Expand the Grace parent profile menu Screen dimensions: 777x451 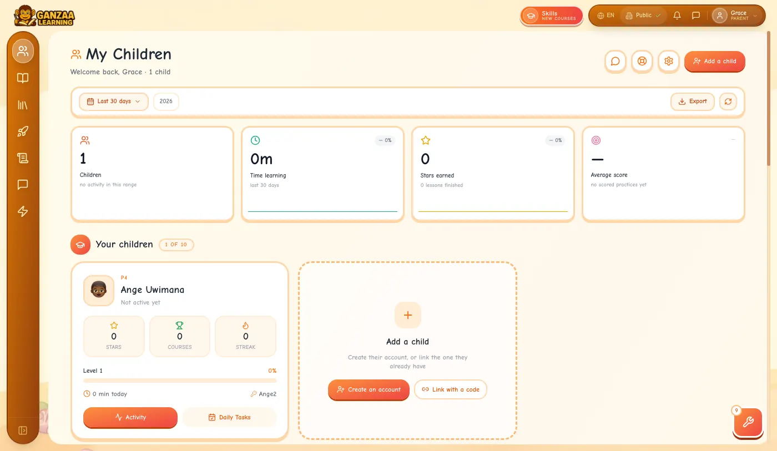pyautogui.click(x=736, y=16)
